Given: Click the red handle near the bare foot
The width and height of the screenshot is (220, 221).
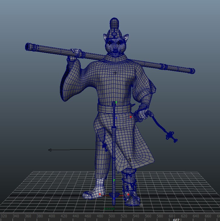Looking at the screenshot, I should pyautogui.click(x=100, y=194).
